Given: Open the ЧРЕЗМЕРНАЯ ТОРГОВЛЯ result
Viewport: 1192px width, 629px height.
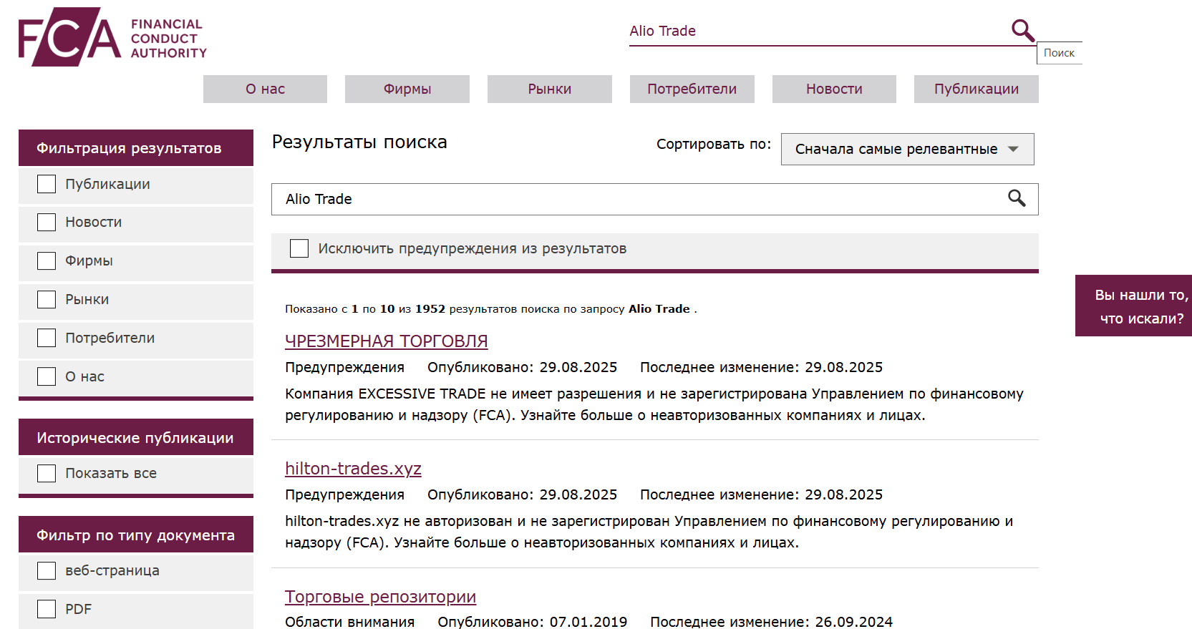Looking at the screenshot, I should pos(387,341).
